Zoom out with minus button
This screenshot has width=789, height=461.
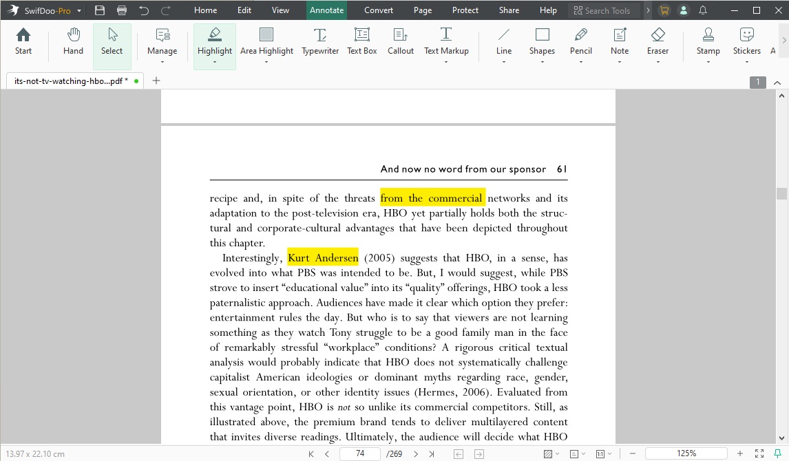coord(633,453)
